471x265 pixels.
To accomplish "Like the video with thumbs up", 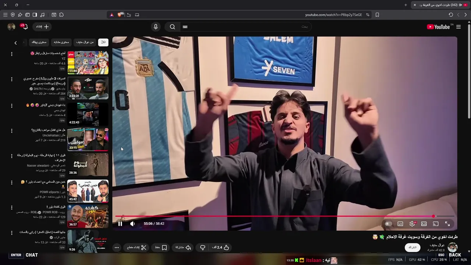I will 221,247.
